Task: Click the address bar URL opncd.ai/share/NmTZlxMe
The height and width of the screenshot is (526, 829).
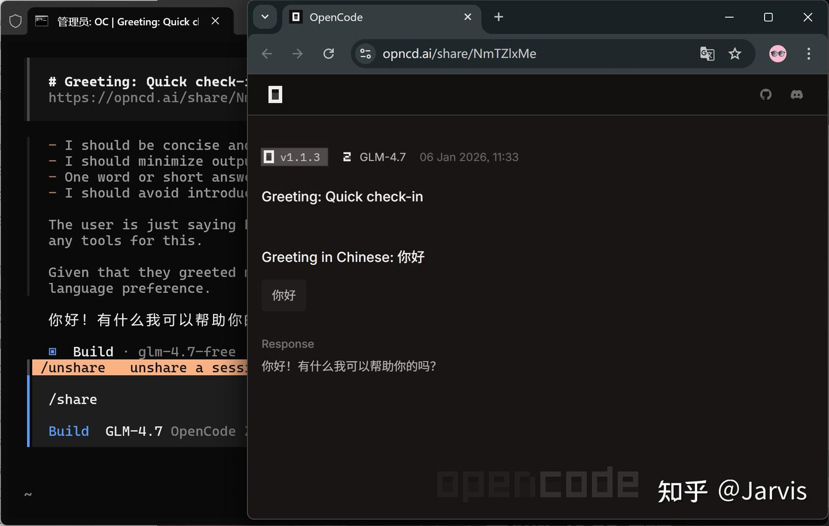Action: (459, 54)
